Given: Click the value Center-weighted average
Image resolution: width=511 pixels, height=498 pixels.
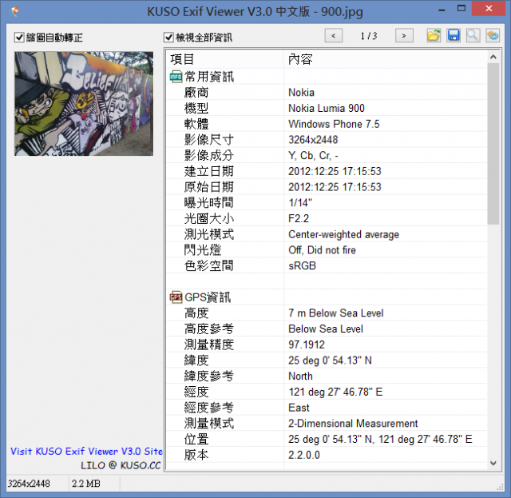Looking at the screenshot, I should 343,234.
